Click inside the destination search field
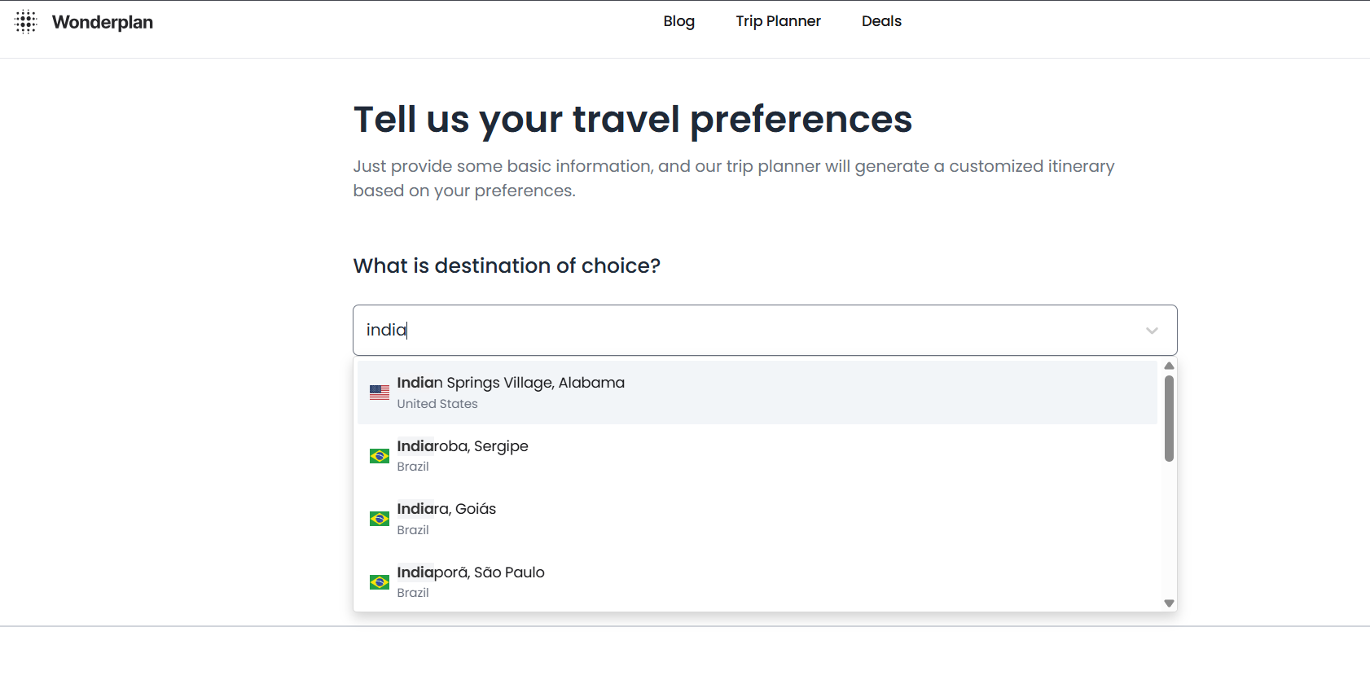 (x=733, y=330)
